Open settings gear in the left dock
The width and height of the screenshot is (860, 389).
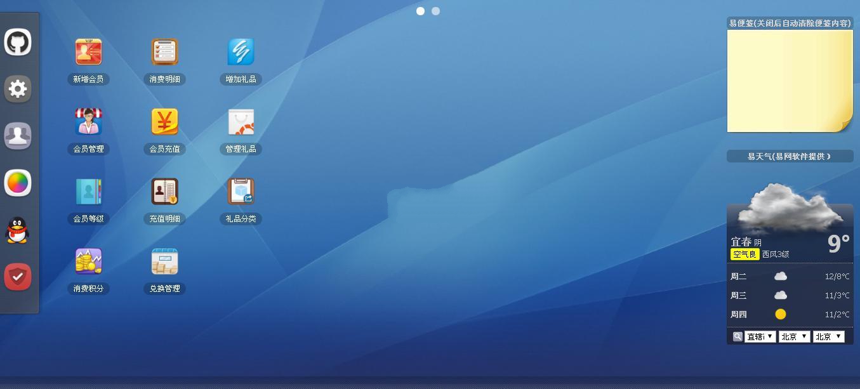[18, 89]
